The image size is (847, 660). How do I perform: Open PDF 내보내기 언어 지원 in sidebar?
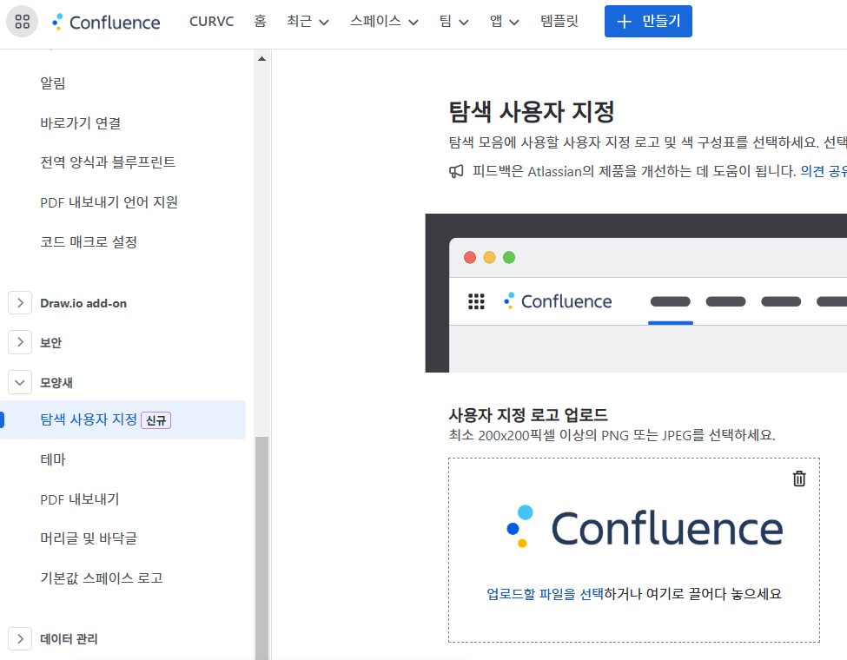pyautogui.click(x=109, y=202)
